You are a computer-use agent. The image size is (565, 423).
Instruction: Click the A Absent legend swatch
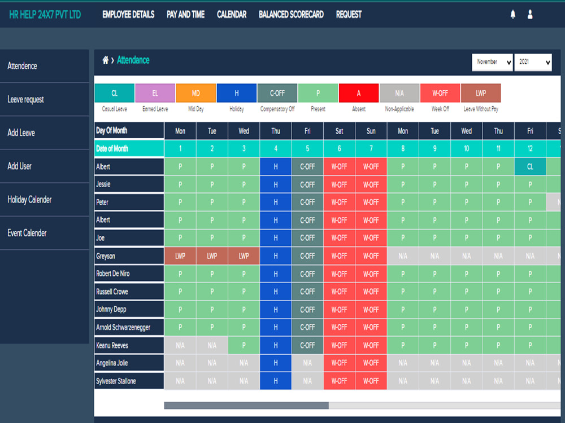point(359,93)
